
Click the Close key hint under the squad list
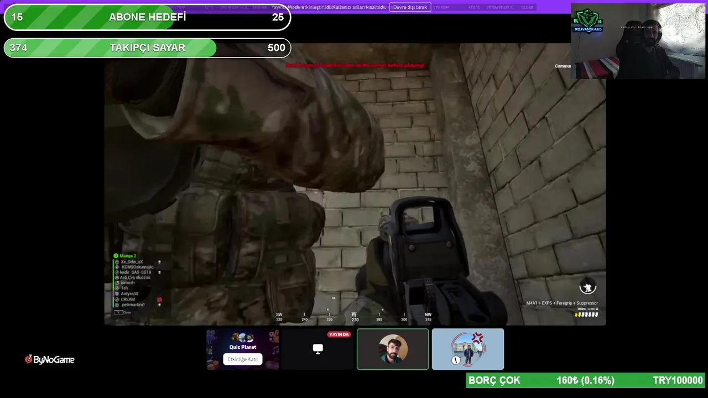123,312
